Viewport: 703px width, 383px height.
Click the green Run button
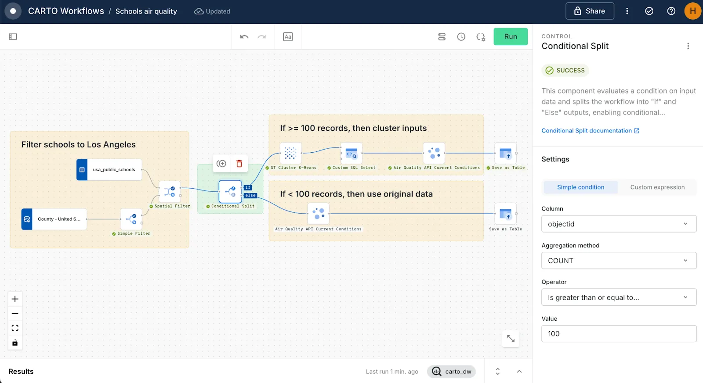coord(510,37)
